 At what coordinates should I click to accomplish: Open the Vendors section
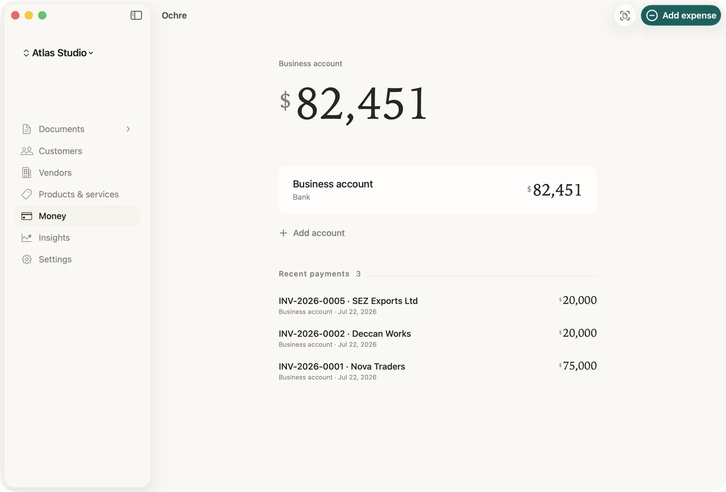point(78,172)
